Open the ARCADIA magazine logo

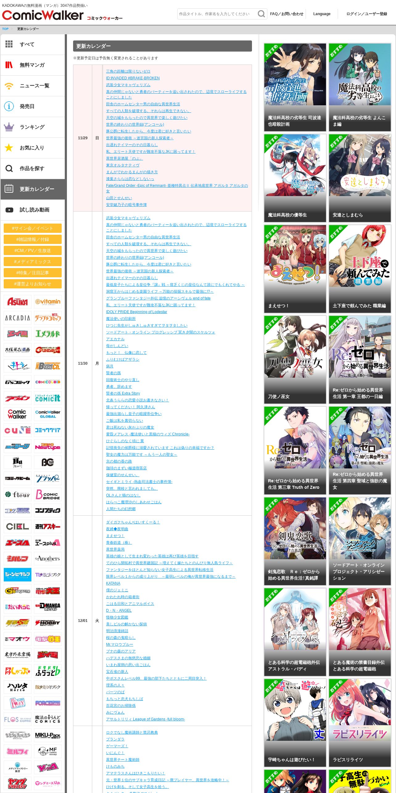(17, 318)
